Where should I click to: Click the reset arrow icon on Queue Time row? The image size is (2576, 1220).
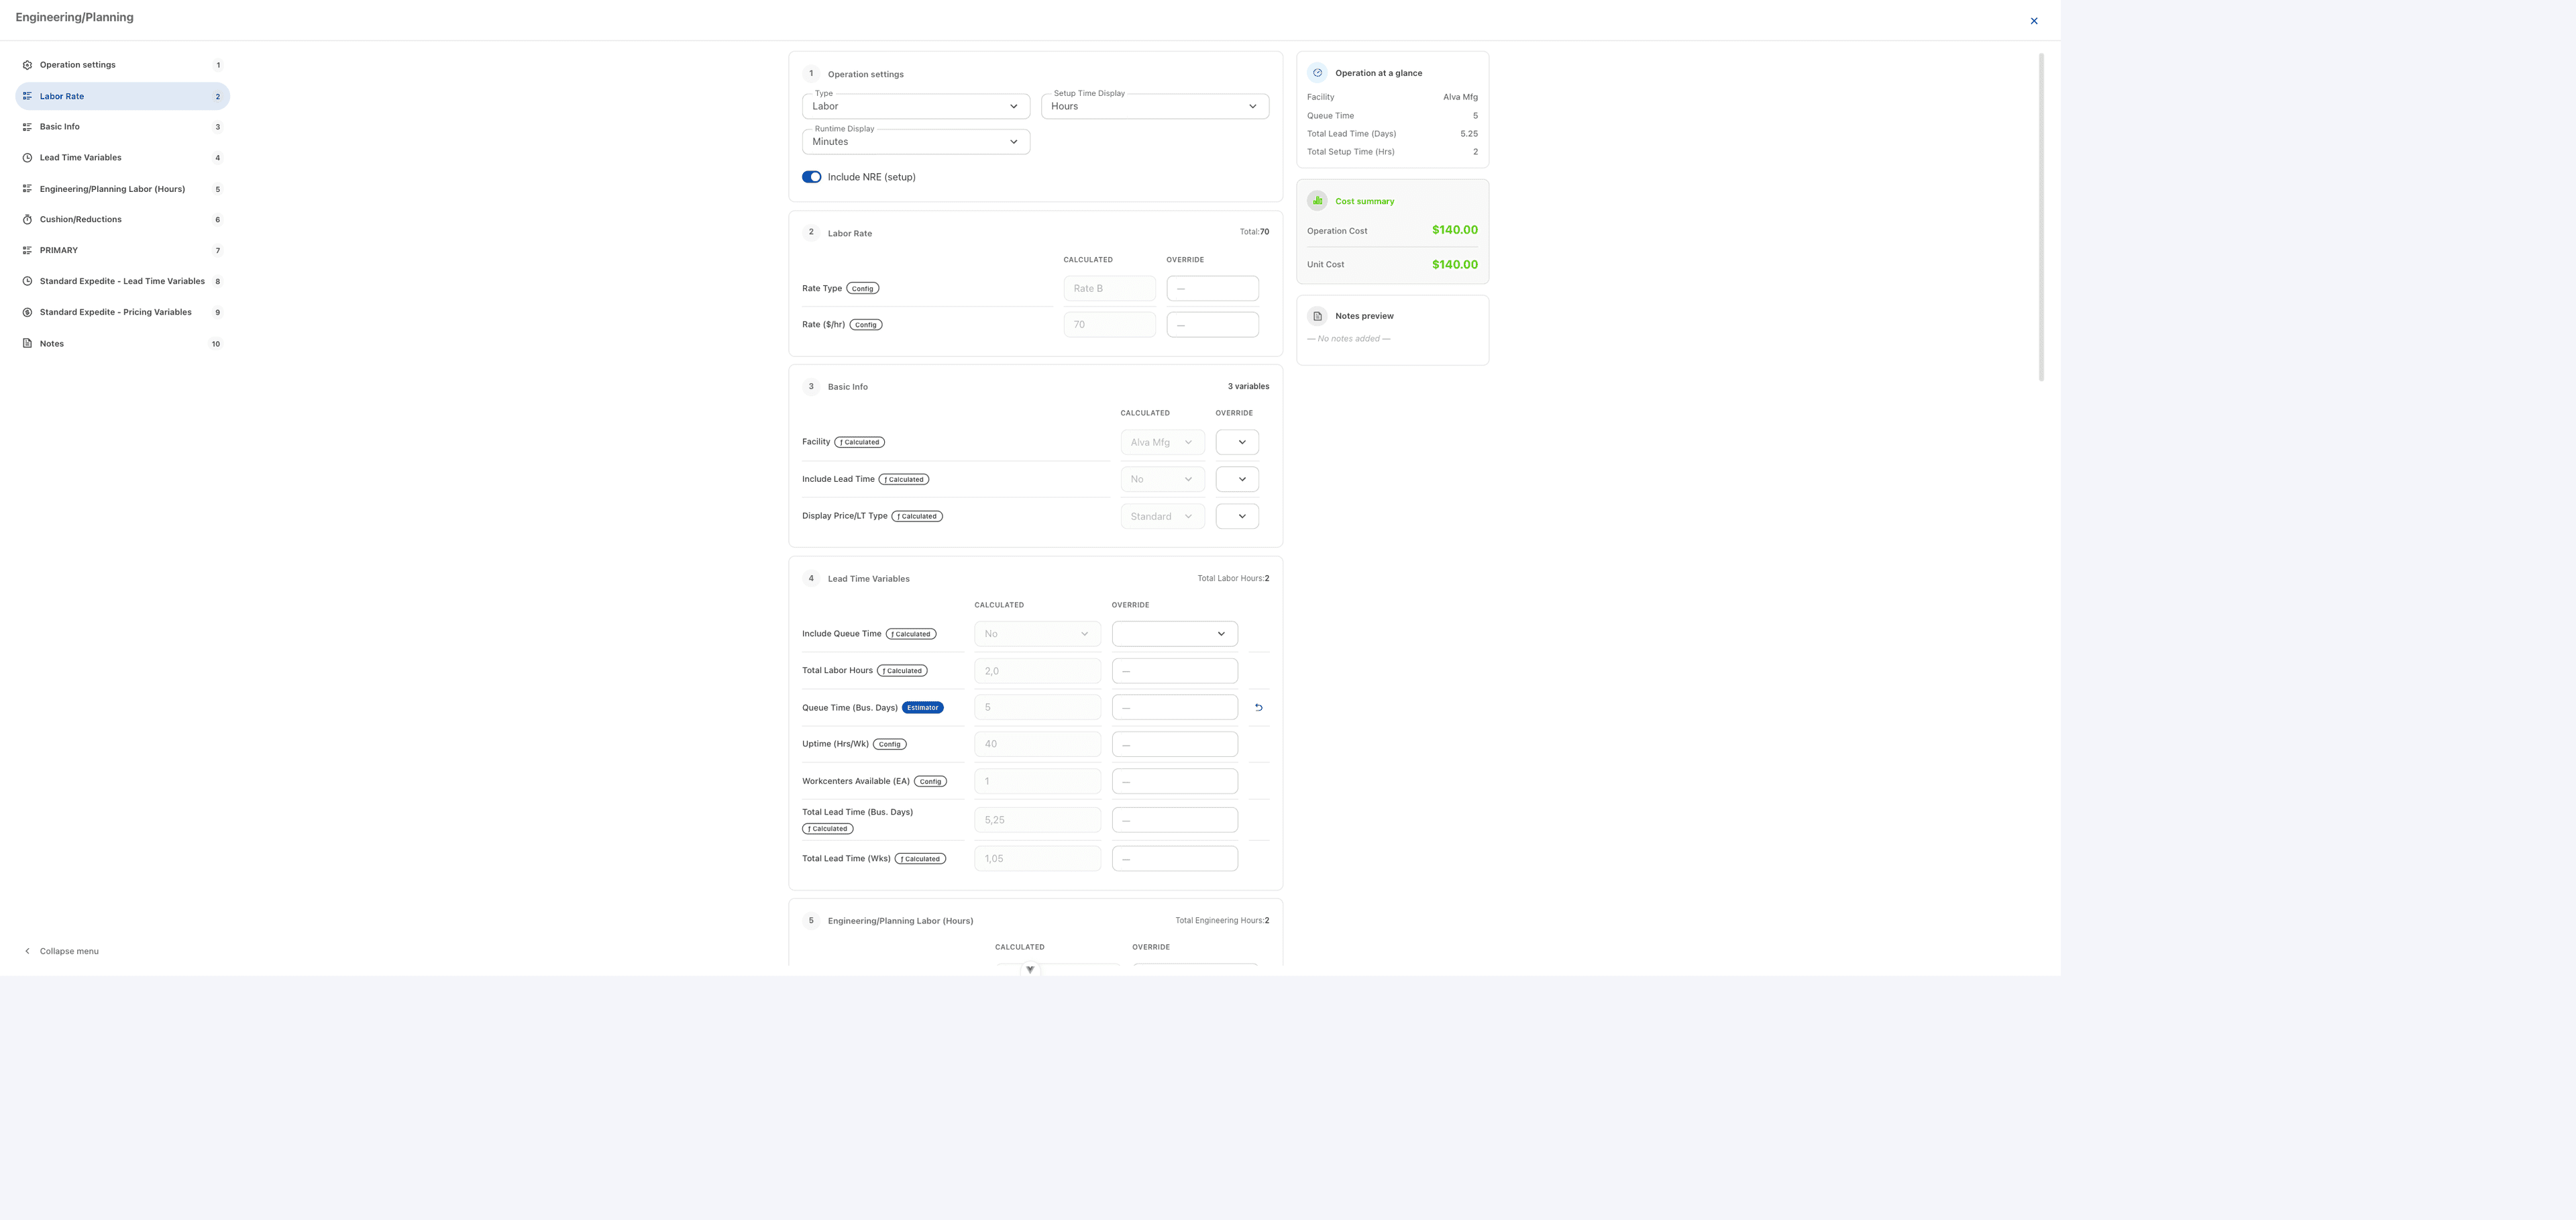[1259, 708]
